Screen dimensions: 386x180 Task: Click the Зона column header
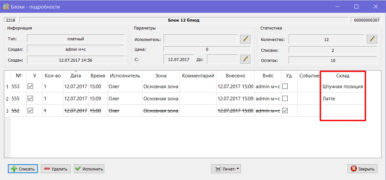tap(161, 76)
